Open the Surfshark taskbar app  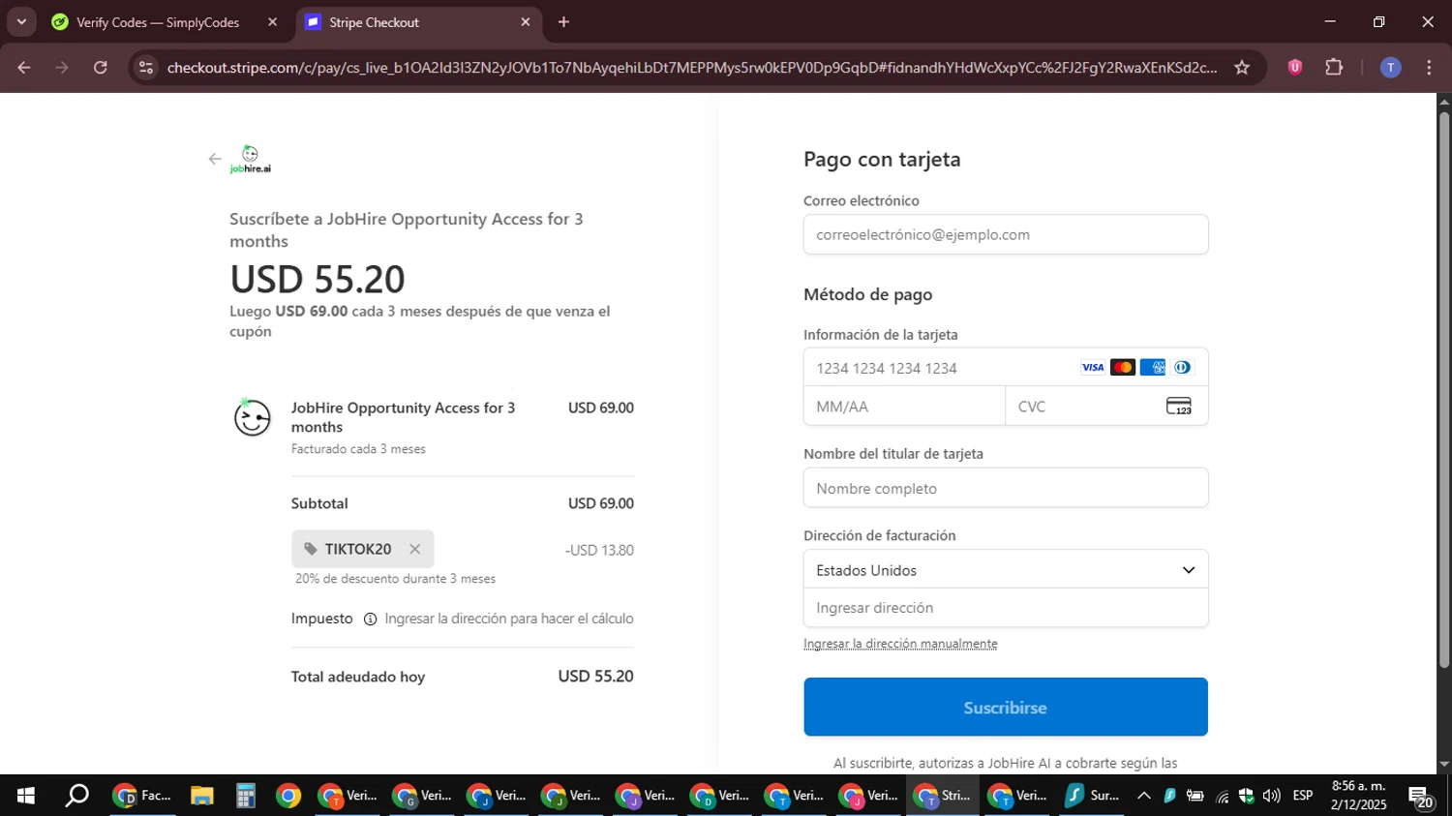tap(1093, 796)
